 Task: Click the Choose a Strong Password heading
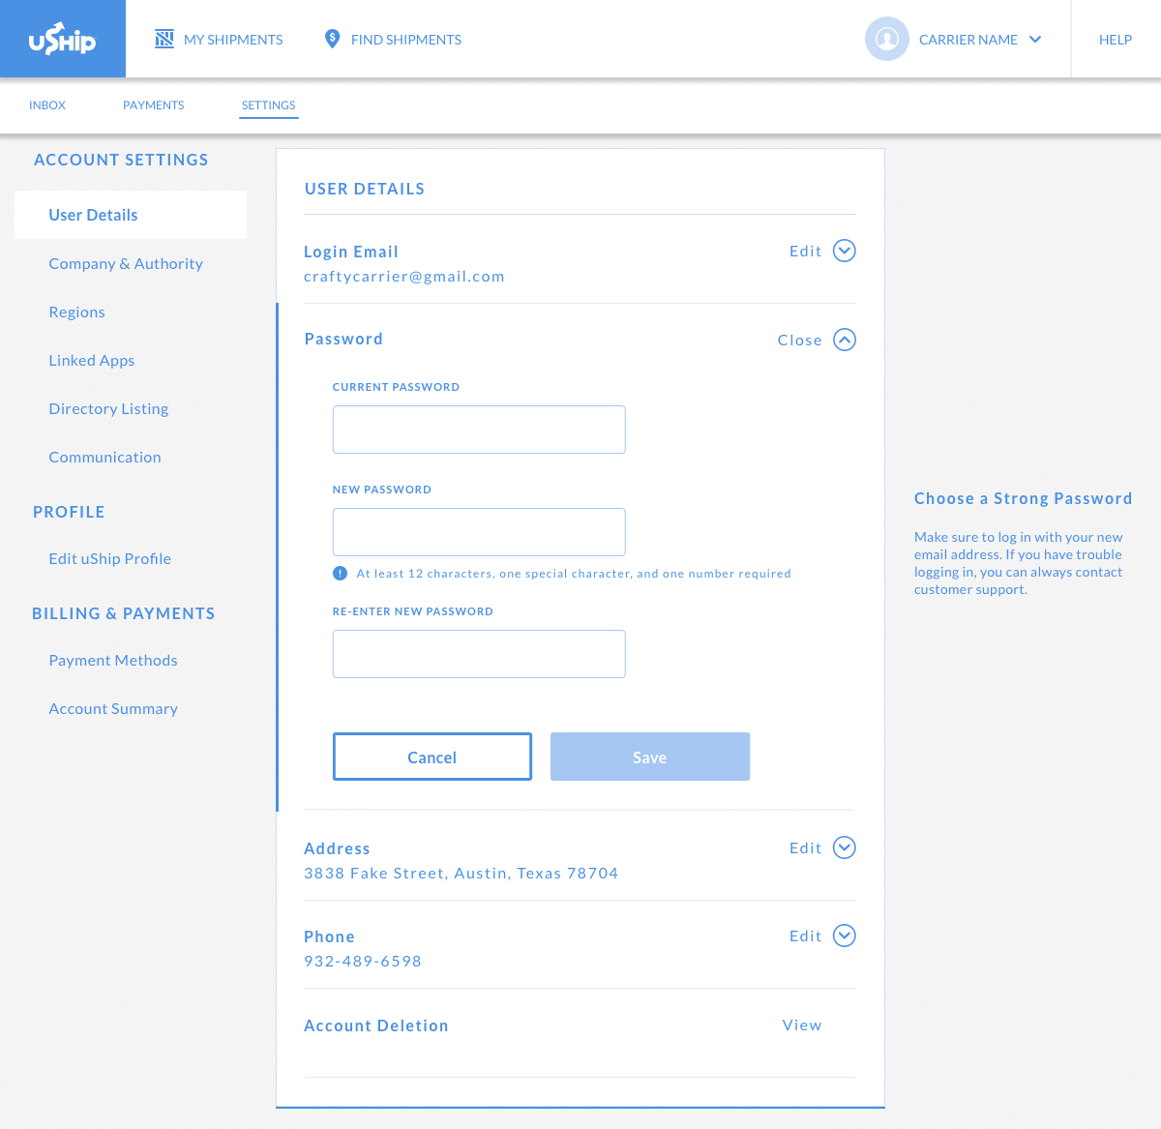[1024, 498]
